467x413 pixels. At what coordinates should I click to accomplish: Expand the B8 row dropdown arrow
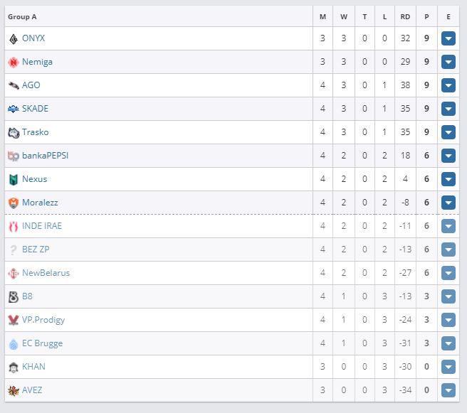pos(448,296)
